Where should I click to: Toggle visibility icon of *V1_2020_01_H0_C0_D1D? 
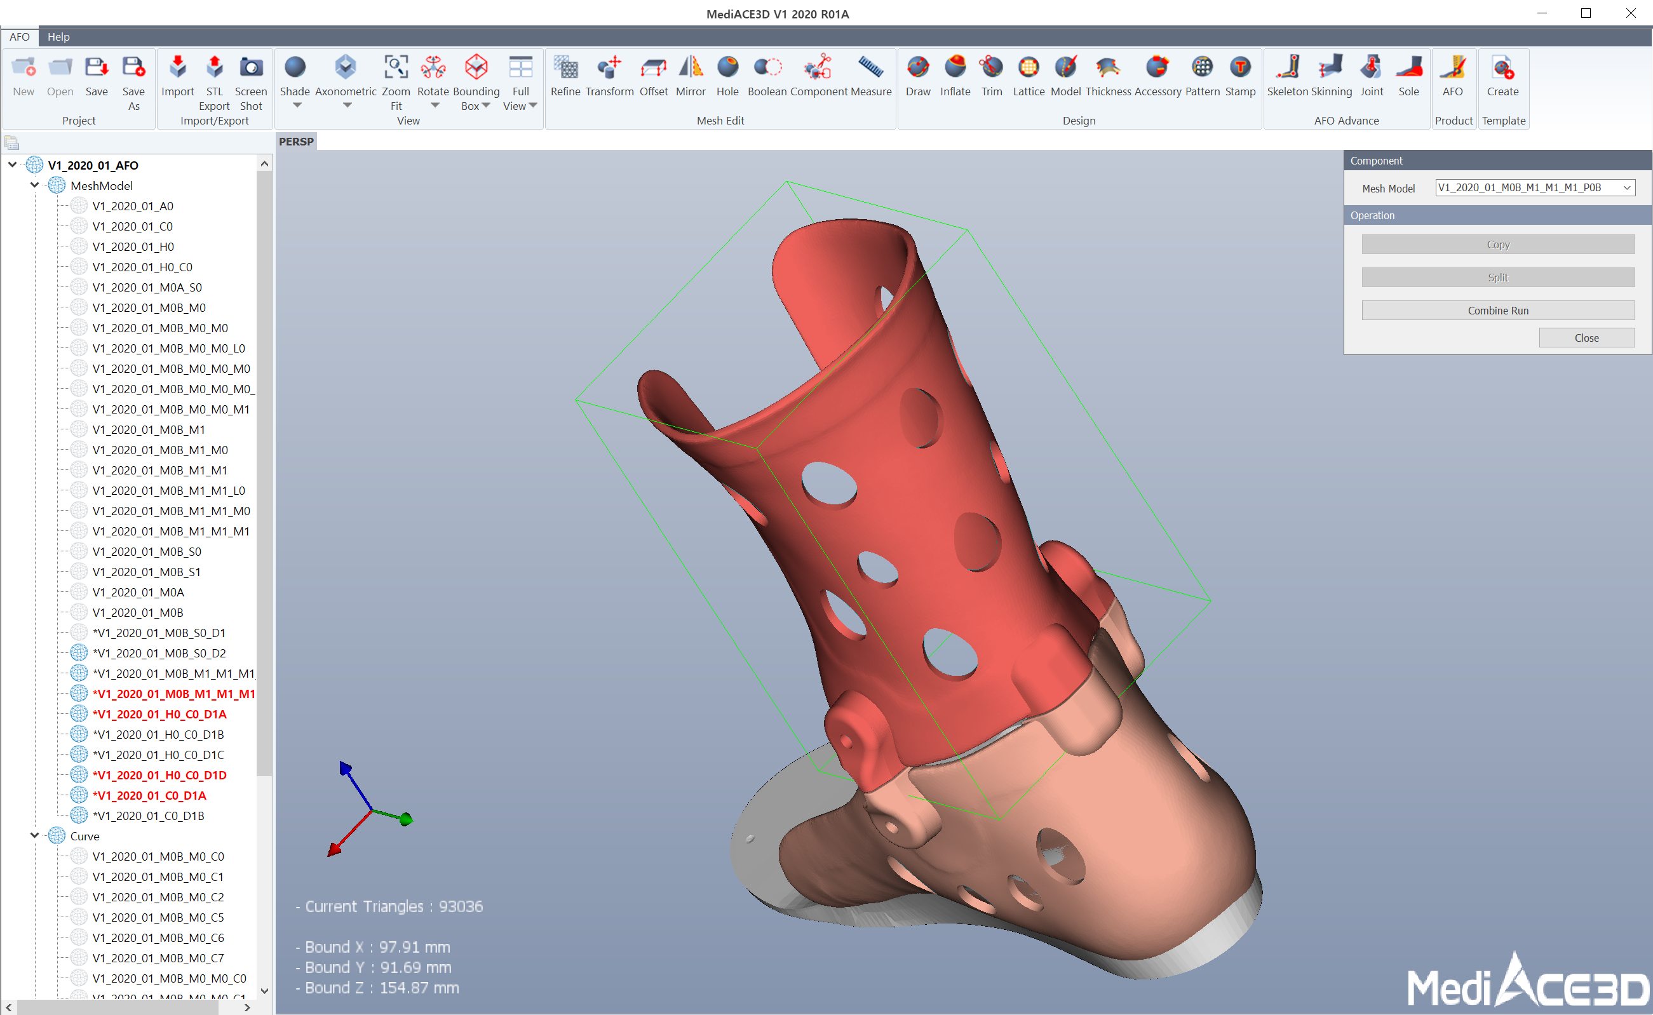pos(79,775)
